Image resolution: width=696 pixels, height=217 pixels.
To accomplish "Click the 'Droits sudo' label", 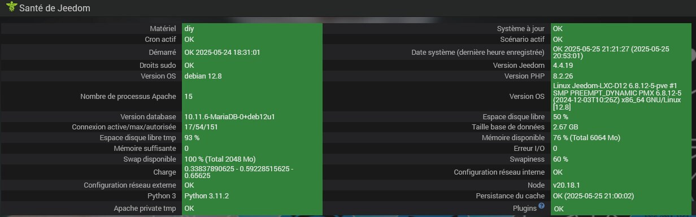I will [158, 65].
